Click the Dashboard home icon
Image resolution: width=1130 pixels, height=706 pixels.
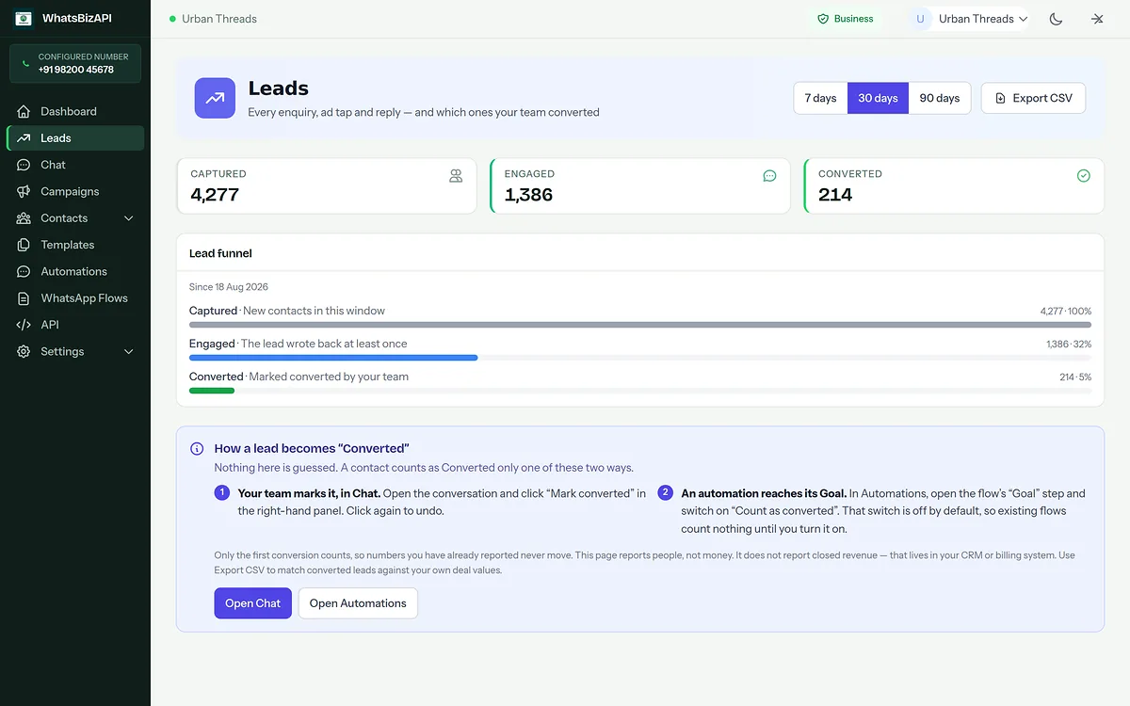[x=24, y=111]
